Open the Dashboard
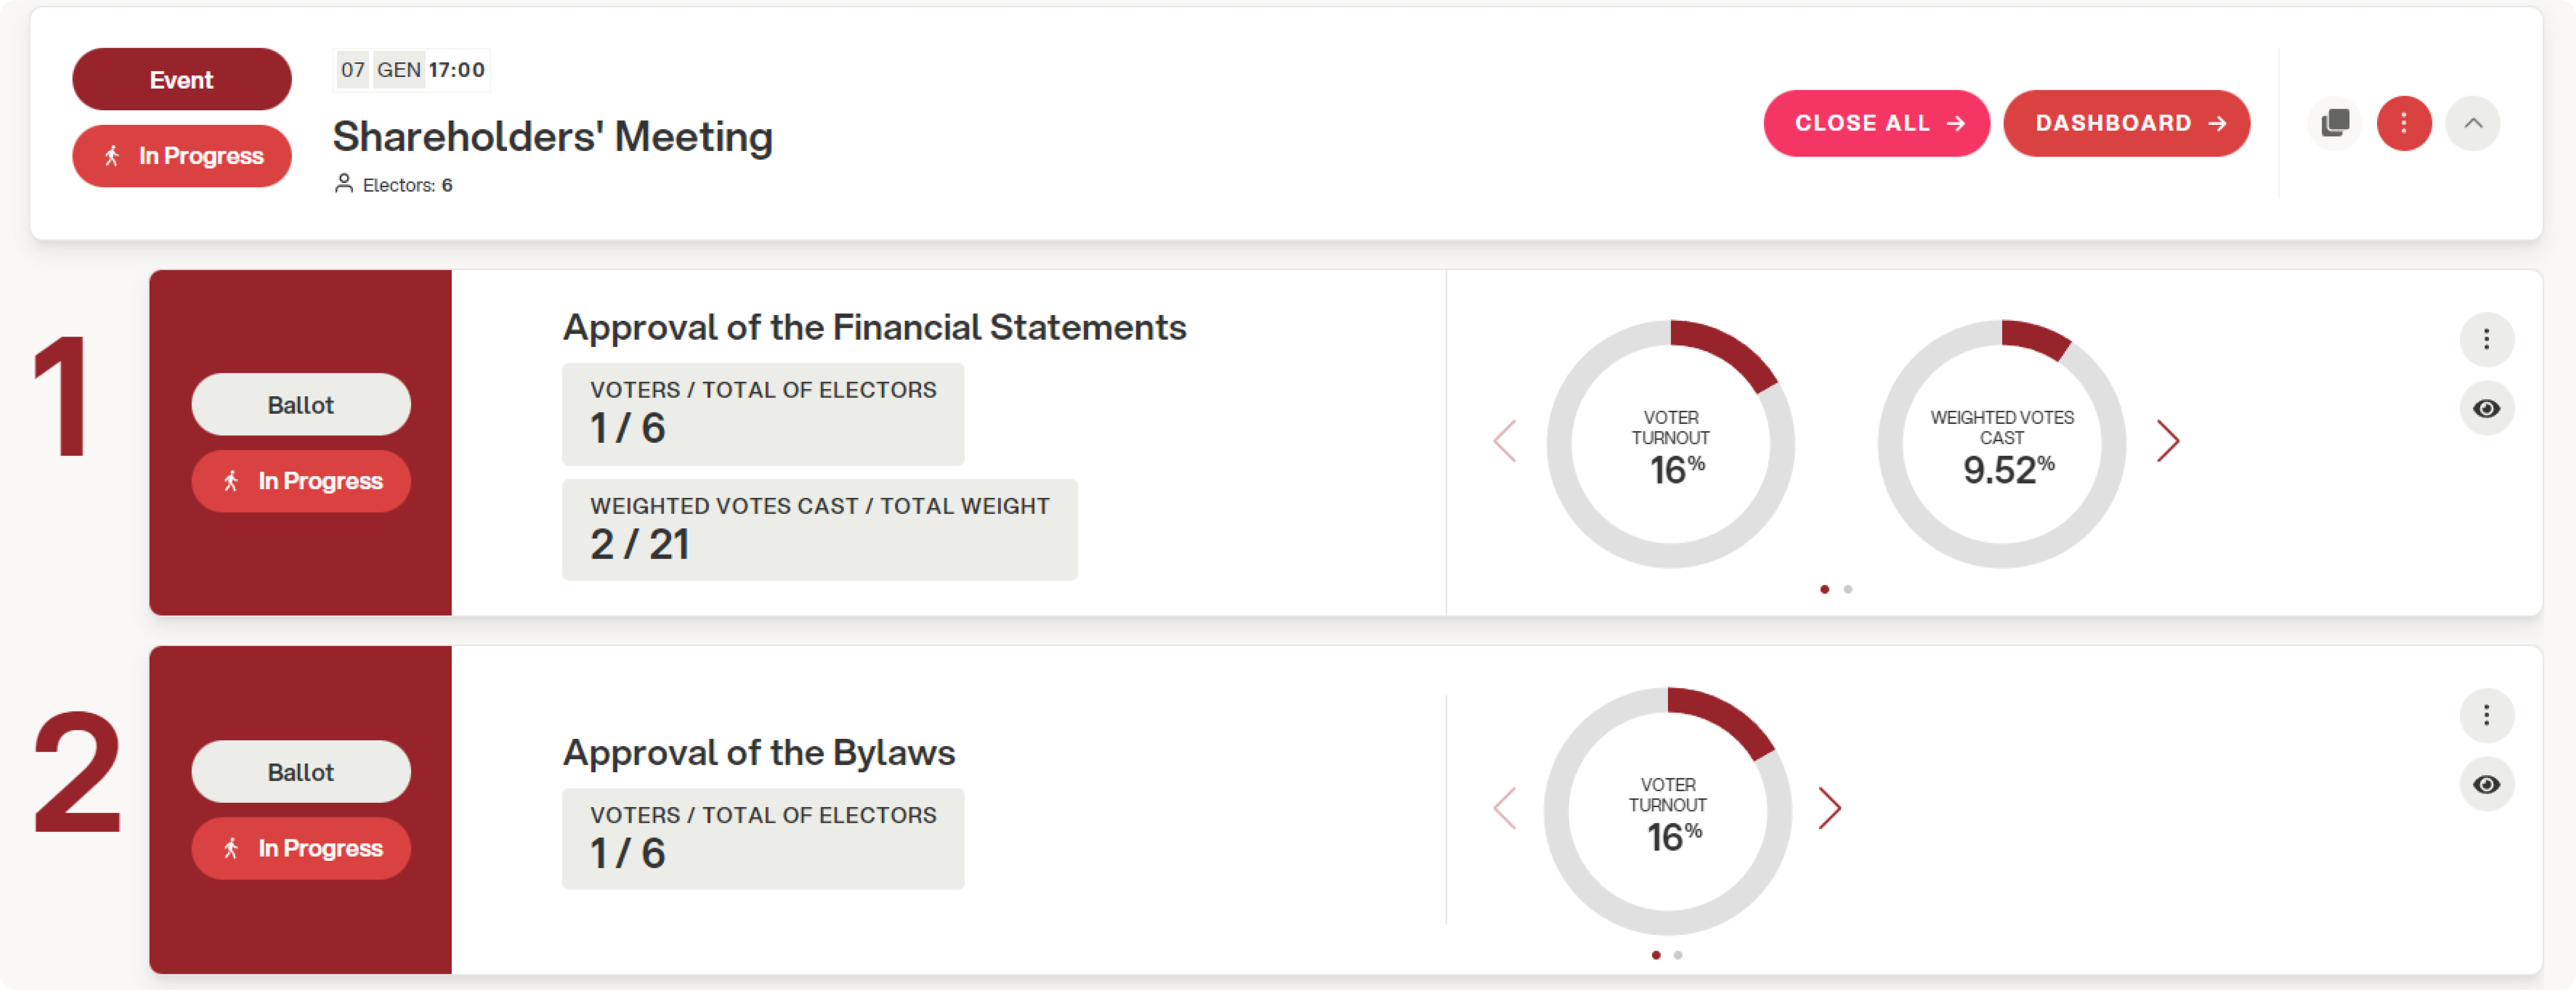Screen dimensions: 2576x990 [2126, 123]
